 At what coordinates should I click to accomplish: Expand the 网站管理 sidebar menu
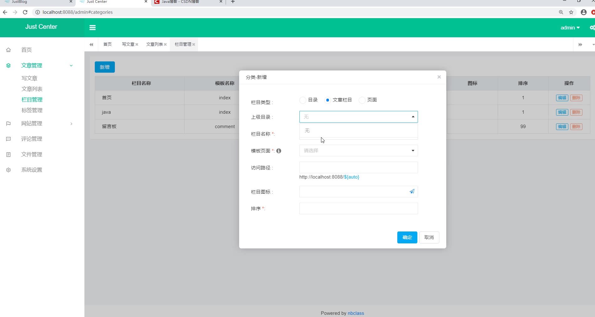32,123
